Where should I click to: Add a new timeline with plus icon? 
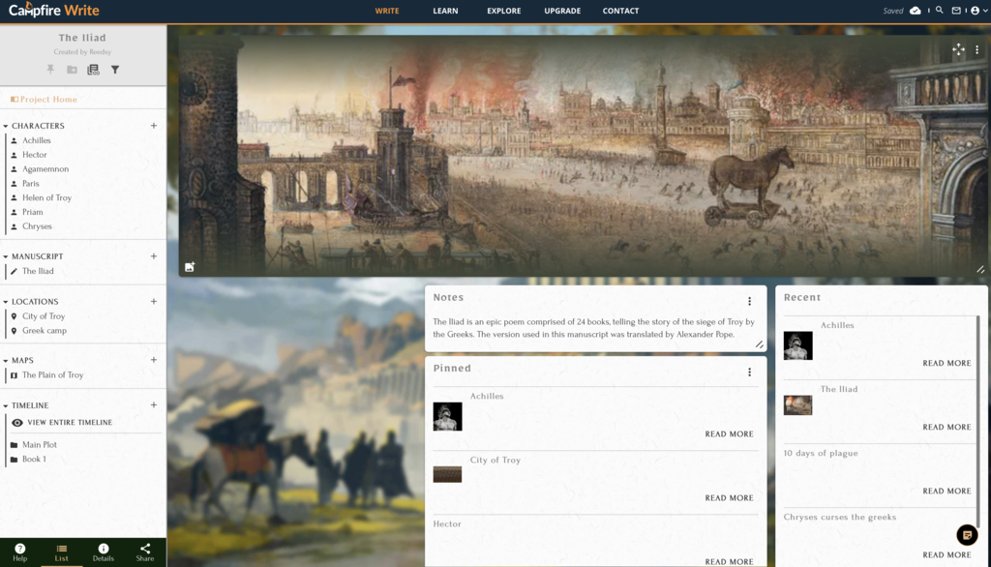tap(154, 405)
